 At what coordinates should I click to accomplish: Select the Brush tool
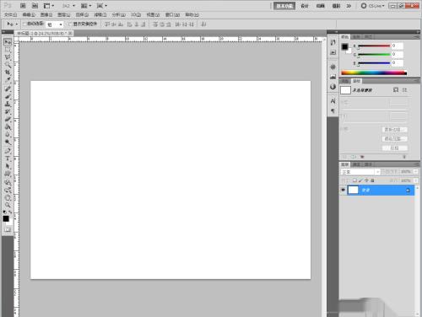(x=8, y=96)
